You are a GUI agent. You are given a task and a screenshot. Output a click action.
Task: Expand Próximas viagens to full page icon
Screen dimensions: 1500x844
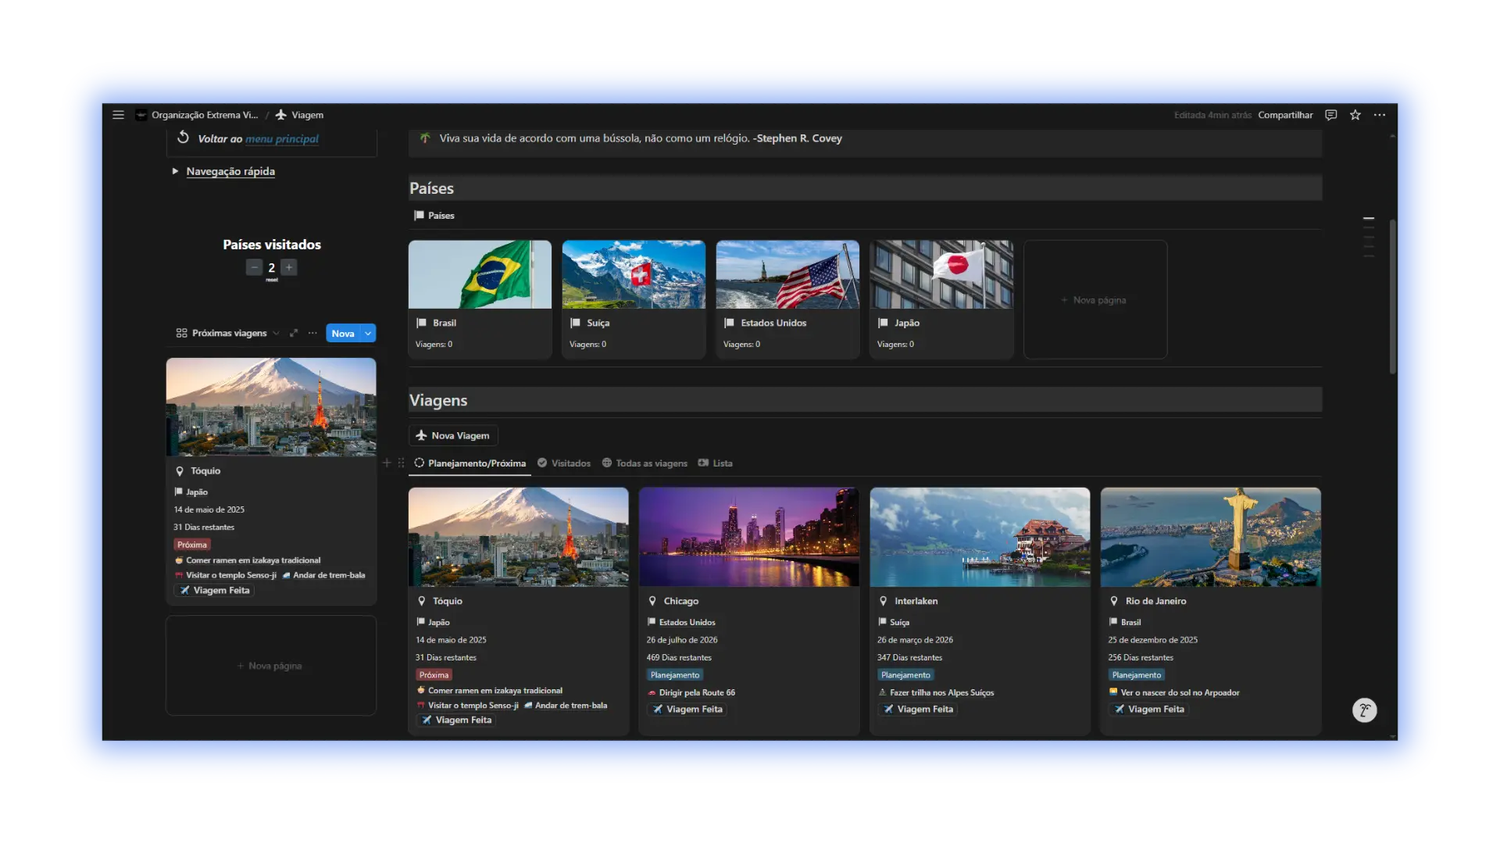point(294,333)
